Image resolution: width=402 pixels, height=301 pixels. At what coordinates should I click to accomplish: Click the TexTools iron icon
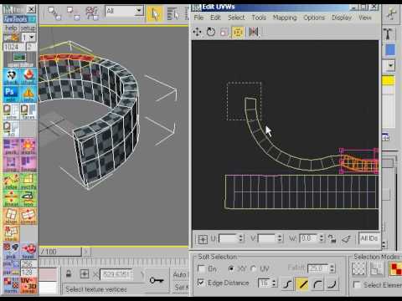coord(28,199)
